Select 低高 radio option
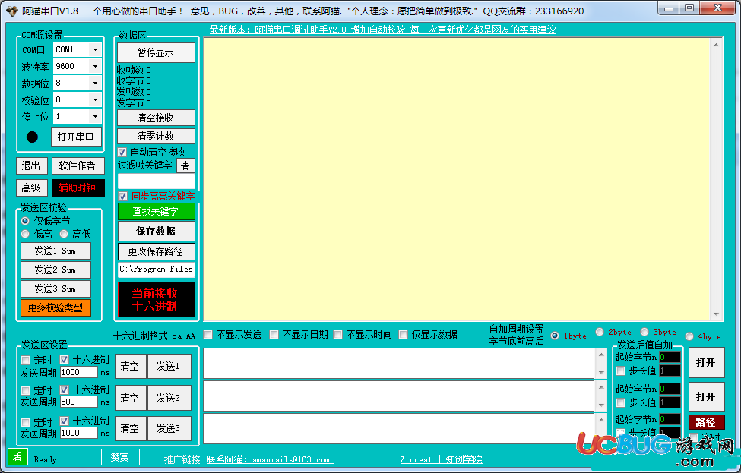 (x=25, y=234)
